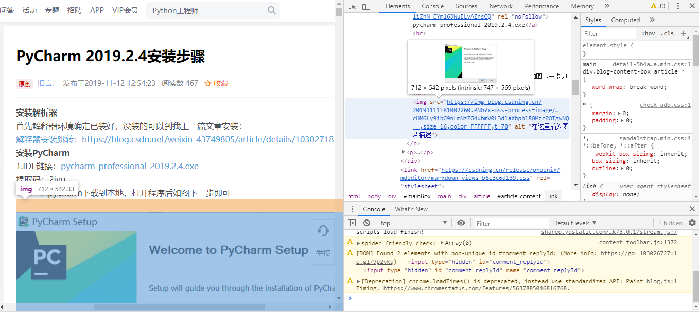Switch to the Console tab in top bar
The image size is (699, 312).
tap(432, 6)
